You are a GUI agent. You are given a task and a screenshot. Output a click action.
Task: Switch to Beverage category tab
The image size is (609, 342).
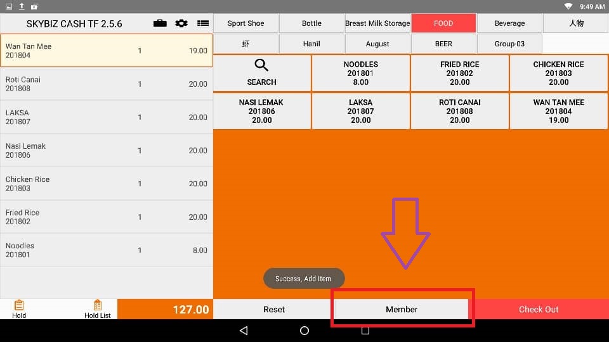click(509, 23)
